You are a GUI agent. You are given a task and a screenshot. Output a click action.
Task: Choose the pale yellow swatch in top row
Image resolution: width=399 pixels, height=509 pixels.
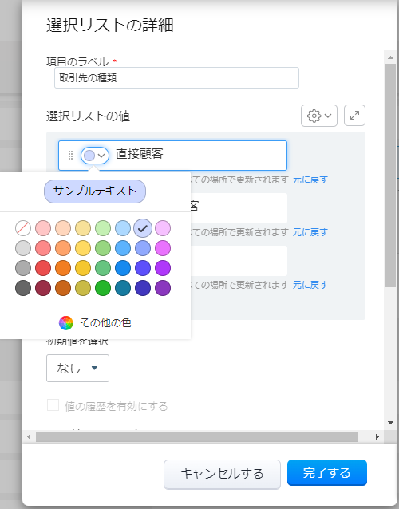[83, 228]
